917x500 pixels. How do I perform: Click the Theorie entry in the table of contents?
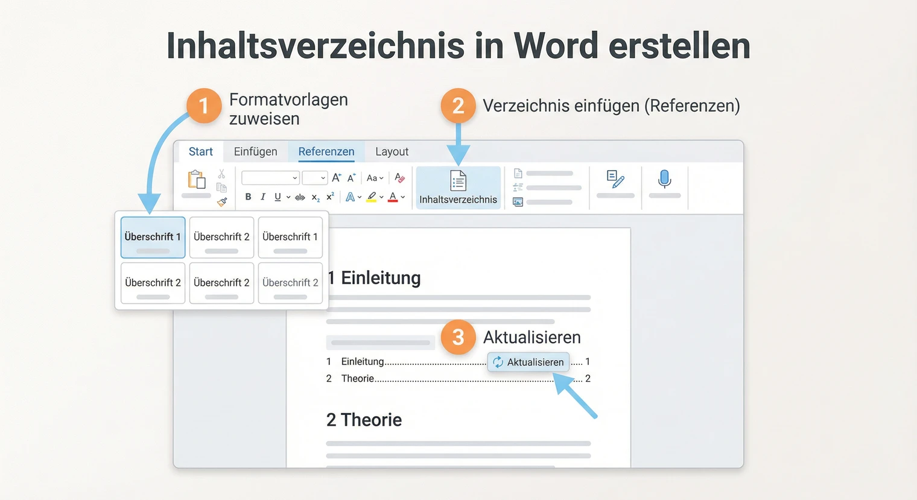click(358, 378)
